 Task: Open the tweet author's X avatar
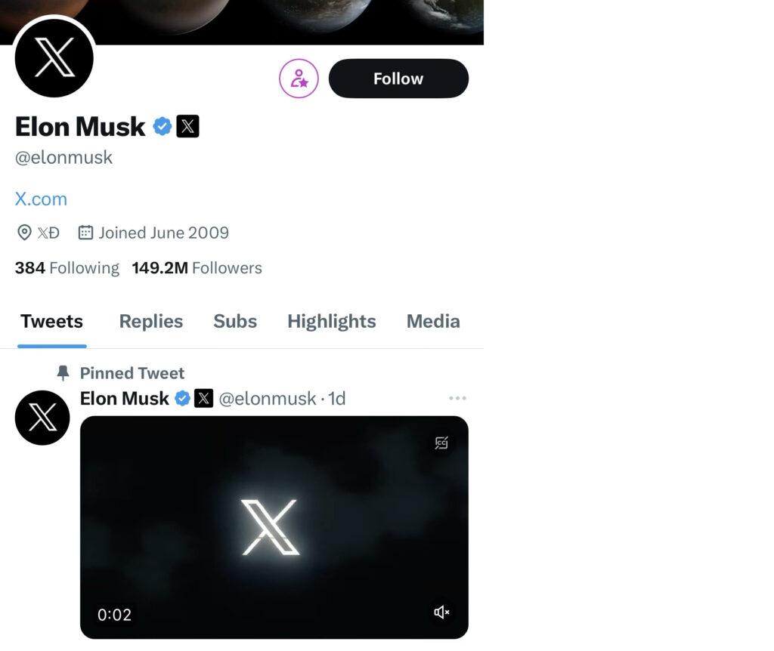(42, 417)
